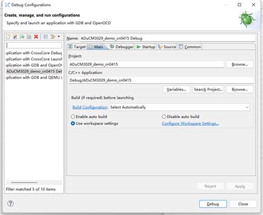Export the selected launch configuration
This screenshot has height=215, width=263.
(x=22, y=37)
